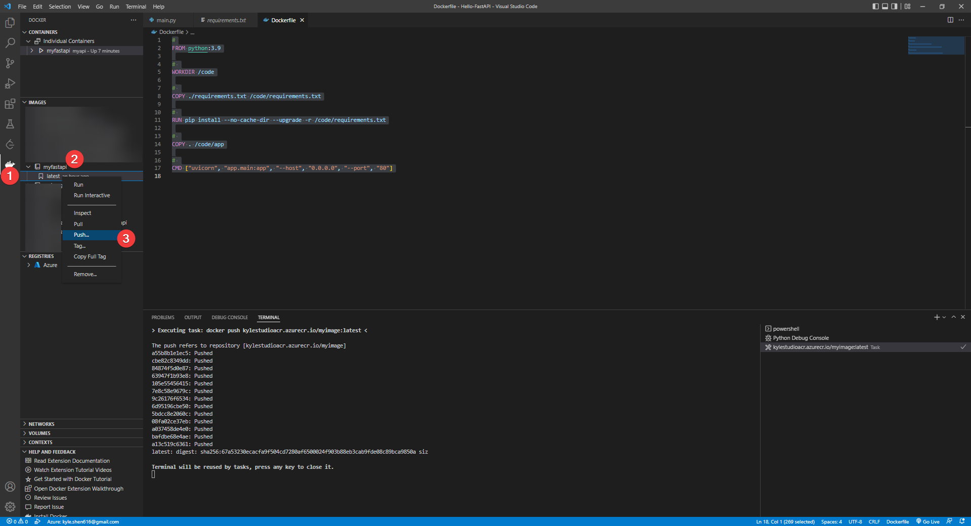Create a new terminal with plus icon
This screenshot has height=526, width=971.
click(937, 317)
